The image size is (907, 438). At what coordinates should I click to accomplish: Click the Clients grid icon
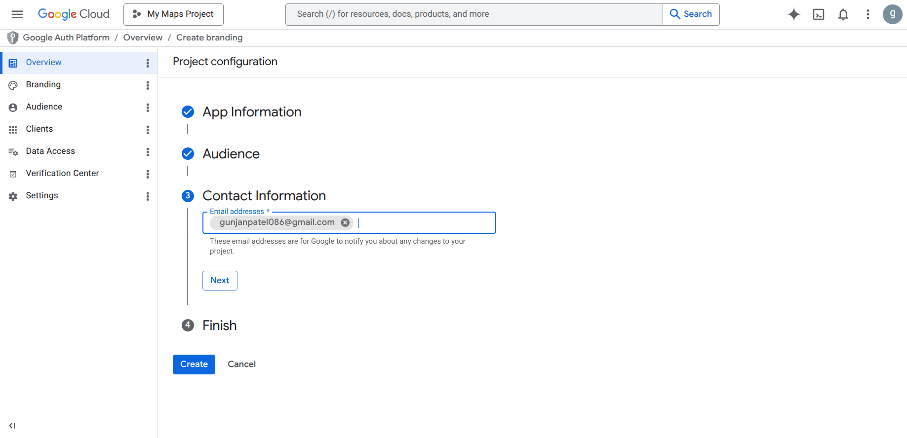13,130
